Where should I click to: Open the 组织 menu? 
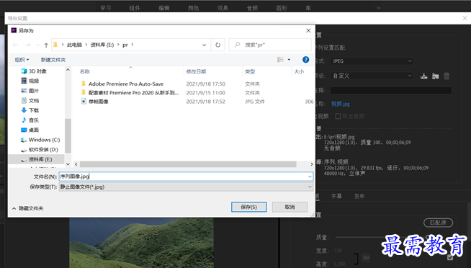pos(22,60)
